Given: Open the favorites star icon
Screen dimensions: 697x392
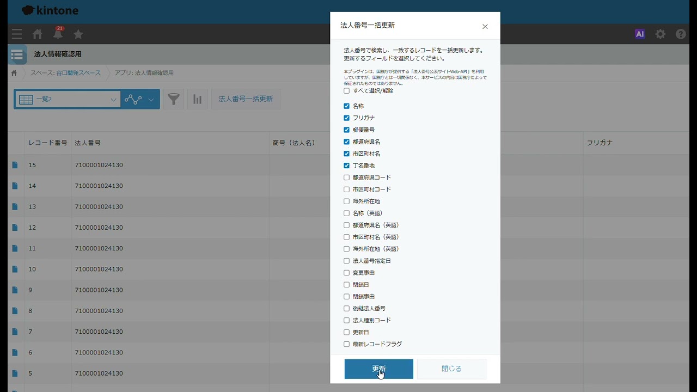Looking at the screenshot, I should [78, 34].
